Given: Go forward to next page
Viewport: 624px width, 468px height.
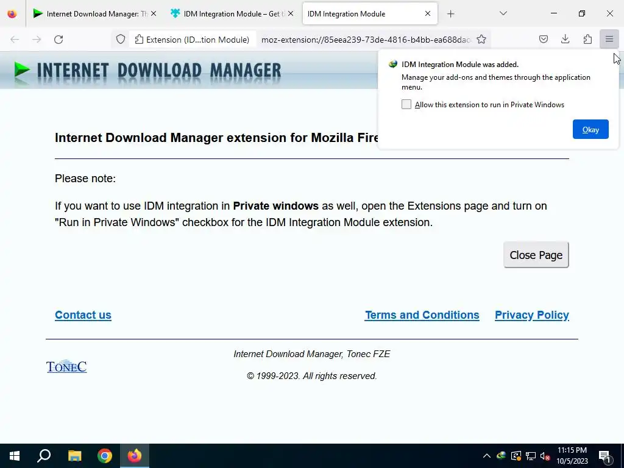Looking at the screenshot, I should pyautogui.click(x=37, y=40).
